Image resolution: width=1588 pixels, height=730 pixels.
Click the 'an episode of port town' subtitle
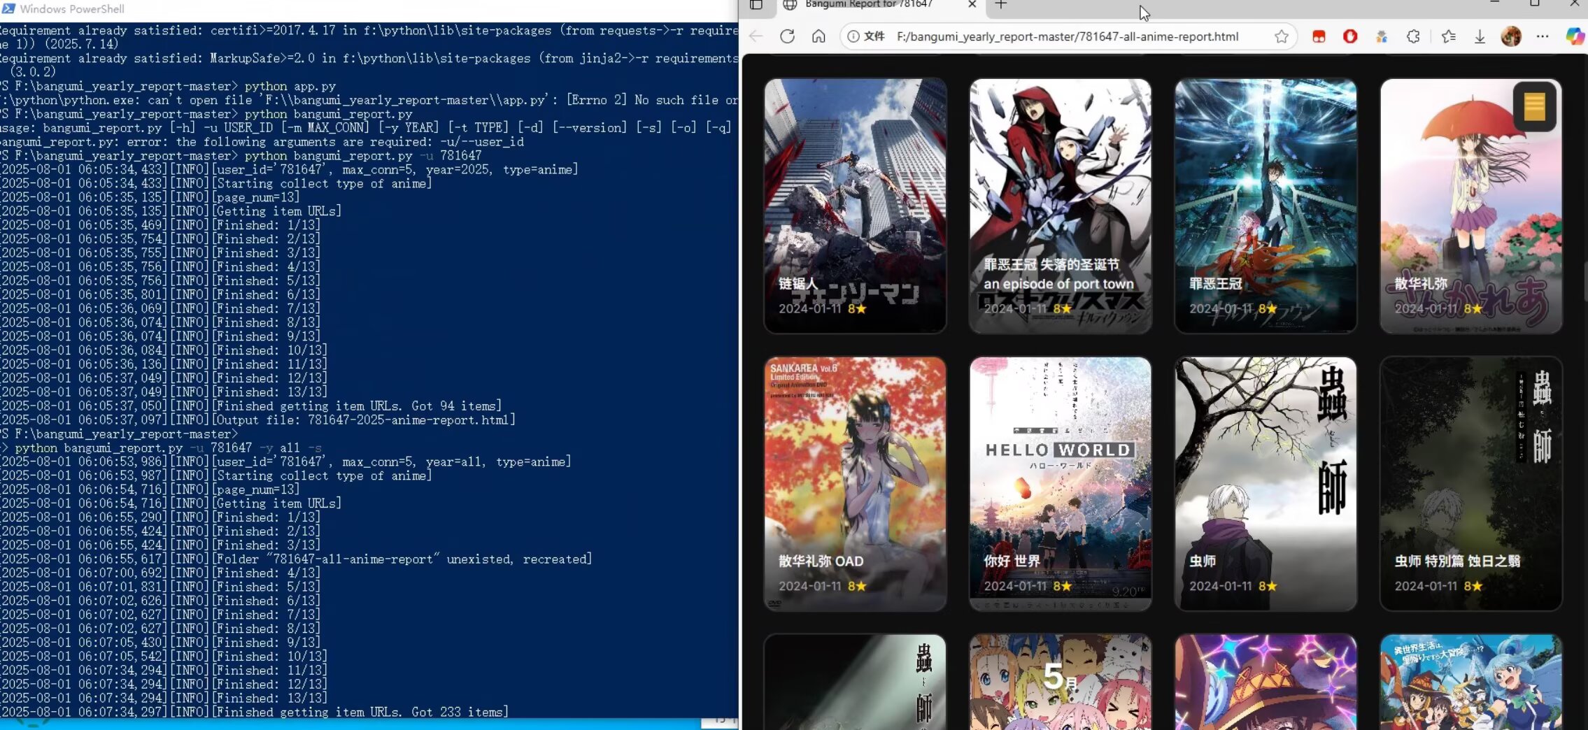pyautogui.click(x=1058, y=284)
